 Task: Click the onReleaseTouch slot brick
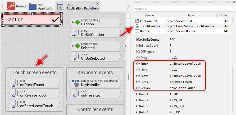point(34,93)
